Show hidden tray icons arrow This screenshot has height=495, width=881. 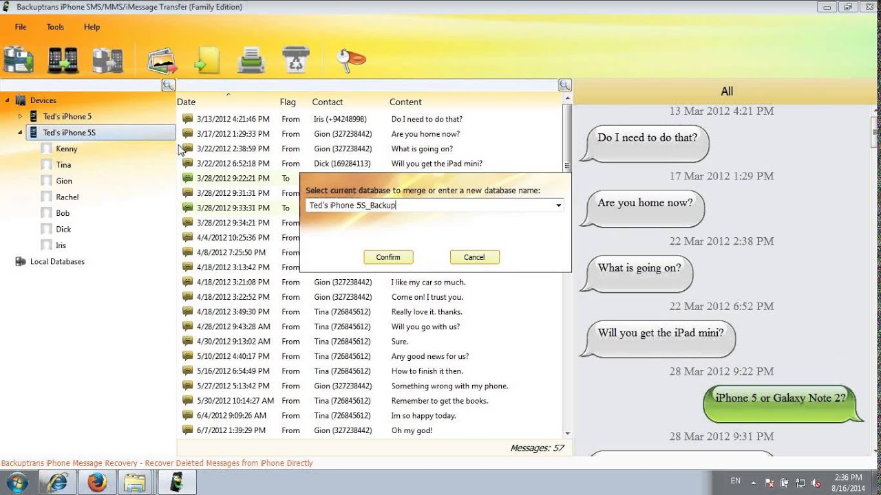click(x=754, y=483)
